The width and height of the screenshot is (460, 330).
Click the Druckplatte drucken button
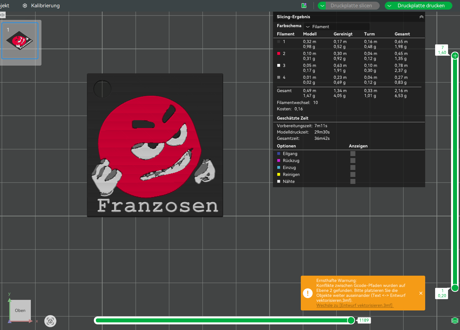[x=421, y=6]
